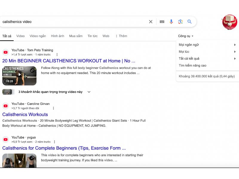Open the on-screen keyboard input tool

162,22
